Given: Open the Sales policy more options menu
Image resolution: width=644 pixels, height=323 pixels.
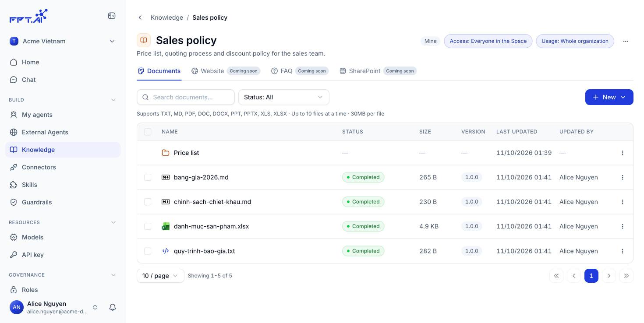Looking at the screenshot, I should pyautogui.click(x=626, y=41).
